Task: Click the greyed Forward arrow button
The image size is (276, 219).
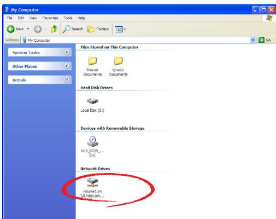Action: pyautogui.click(x=38, y=29)
